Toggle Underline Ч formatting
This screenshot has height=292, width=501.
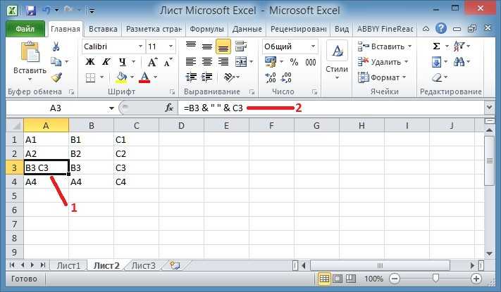click(x=123, y=62)
